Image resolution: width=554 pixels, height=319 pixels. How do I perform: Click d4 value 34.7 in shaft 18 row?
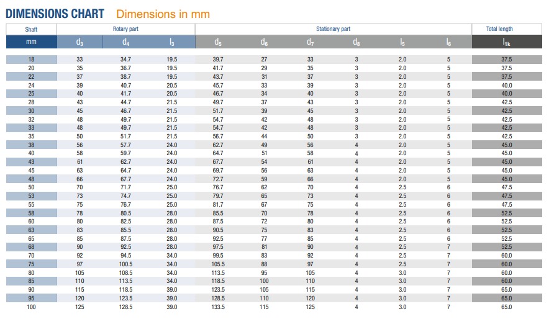click(x=126, y=60)
